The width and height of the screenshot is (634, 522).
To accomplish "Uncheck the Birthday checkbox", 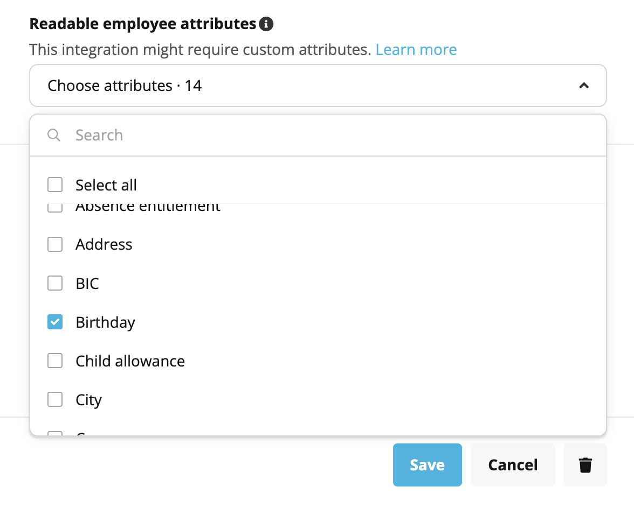I will coord(55,322).
